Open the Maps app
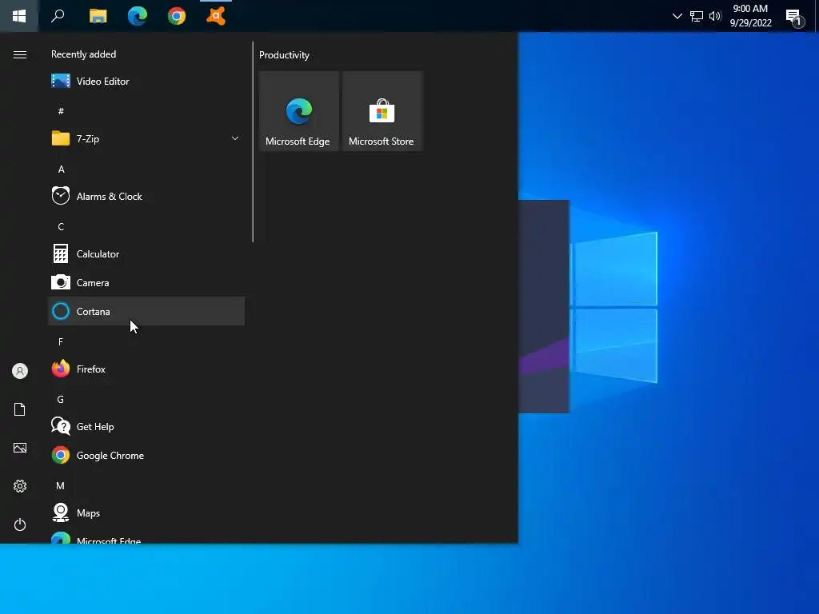The image size is (819, 614). pos(146,512)
